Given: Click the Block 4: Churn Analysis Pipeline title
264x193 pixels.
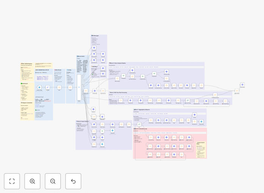Looking at the screenshot, I should click(x=117, y=63).
